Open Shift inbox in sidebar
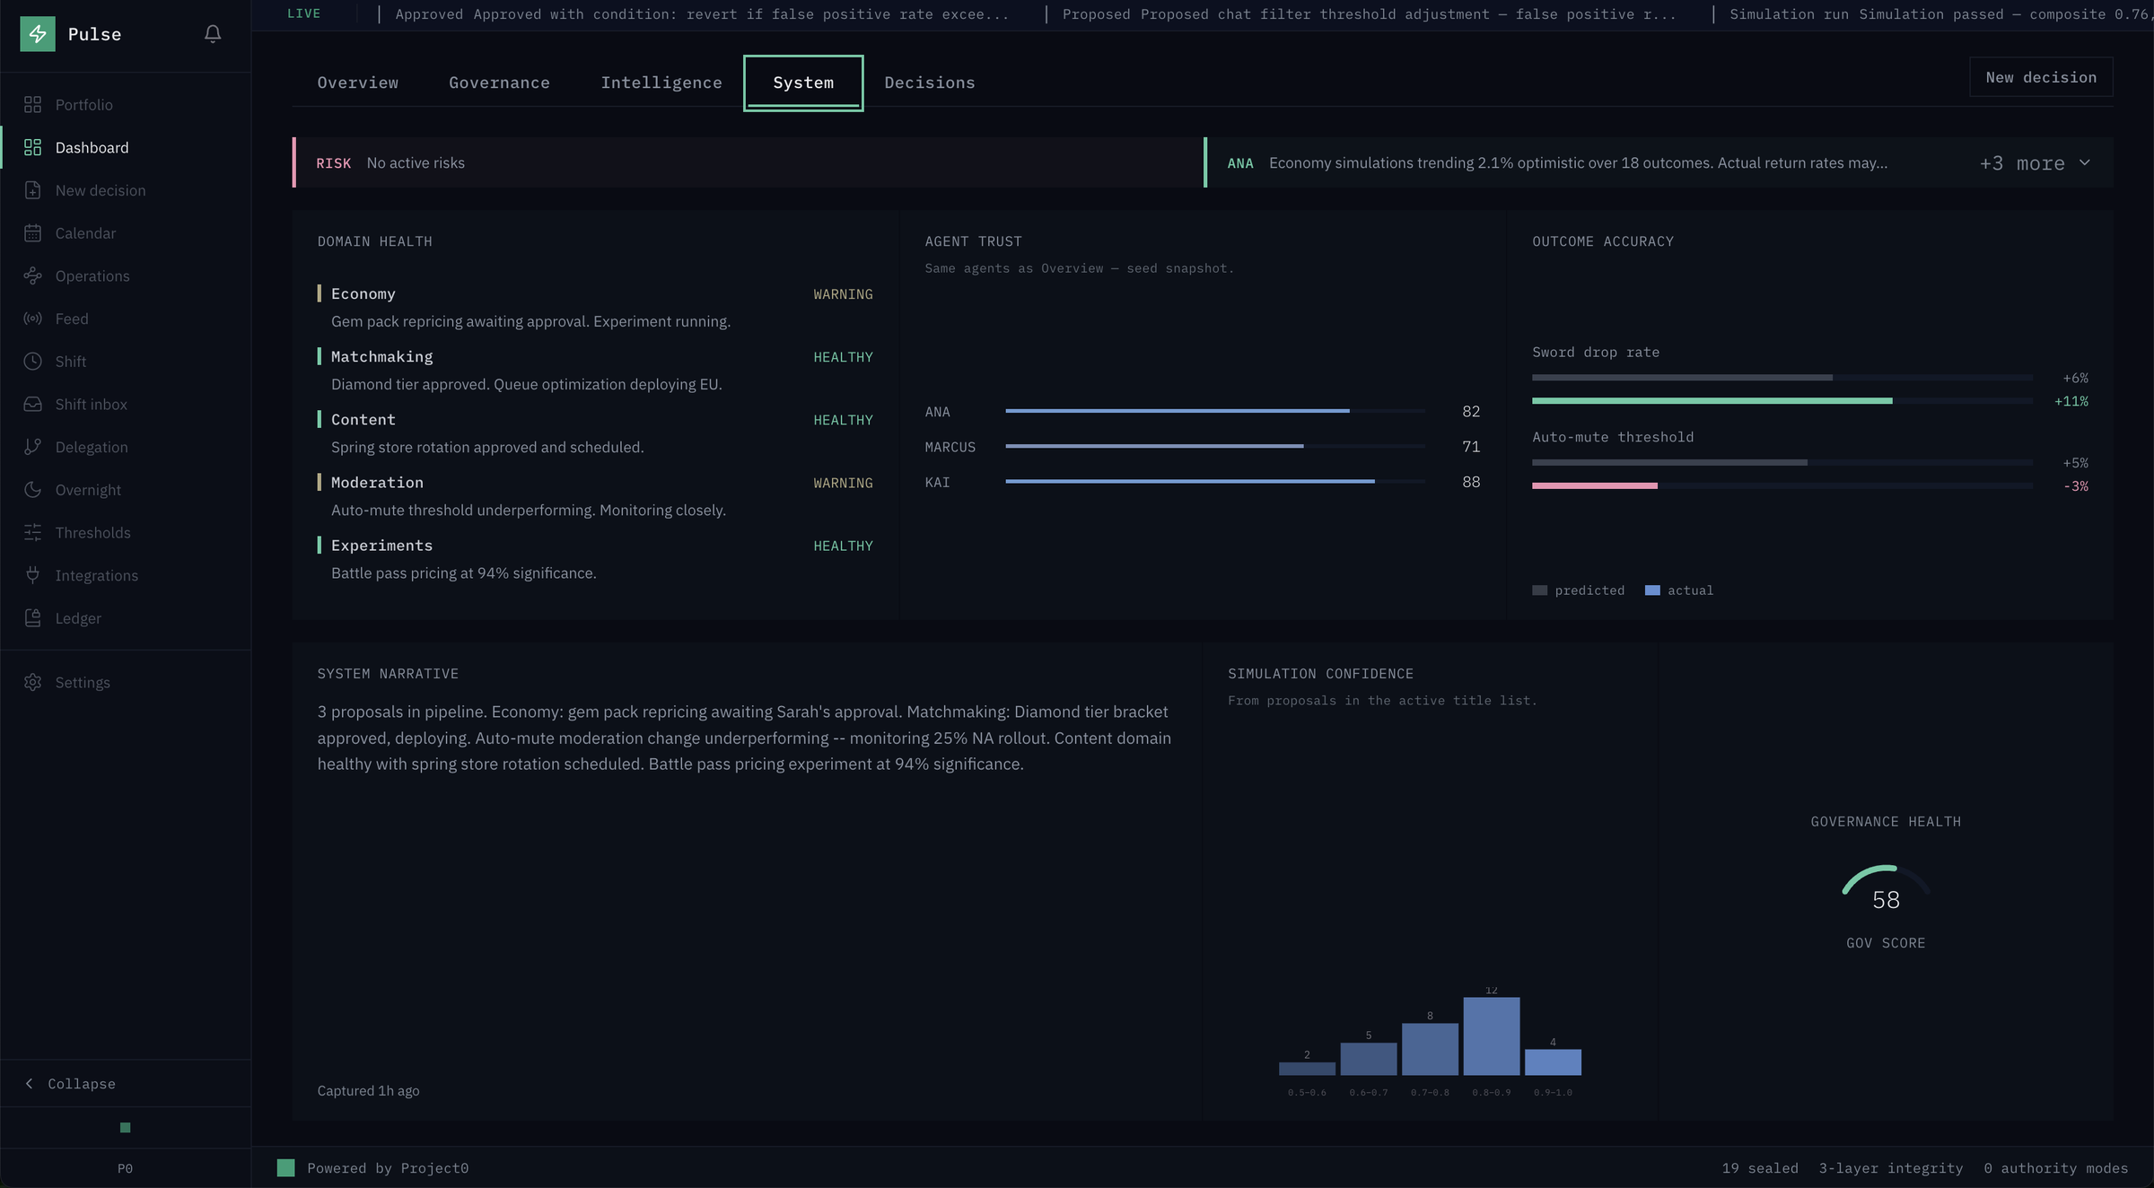 pyautogui.click(x=126, y=405)
